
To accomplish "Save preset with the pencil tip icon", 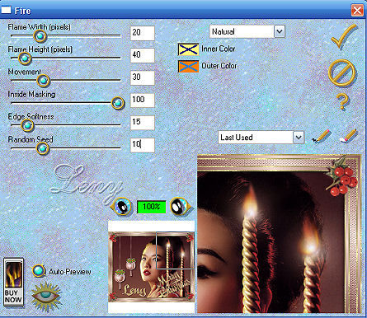I will [x=321, y=137].
